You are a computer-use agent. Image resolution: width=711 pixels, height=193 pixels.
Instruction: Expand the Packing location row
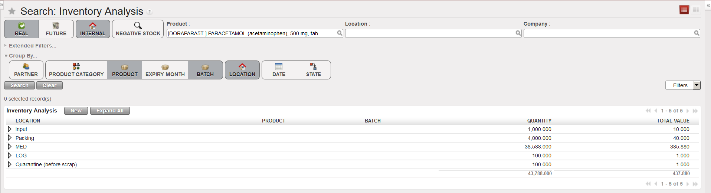(x=10, y=138)
